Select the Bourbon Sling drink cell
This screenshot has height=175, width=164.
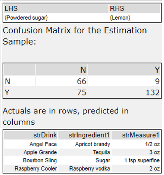pyautogui.click(x=31, y=161)
